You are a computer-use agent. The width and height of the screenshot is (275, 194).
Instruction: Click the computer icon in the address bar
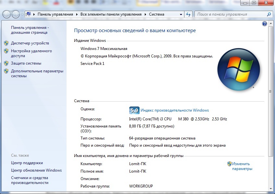click(28, 14)
